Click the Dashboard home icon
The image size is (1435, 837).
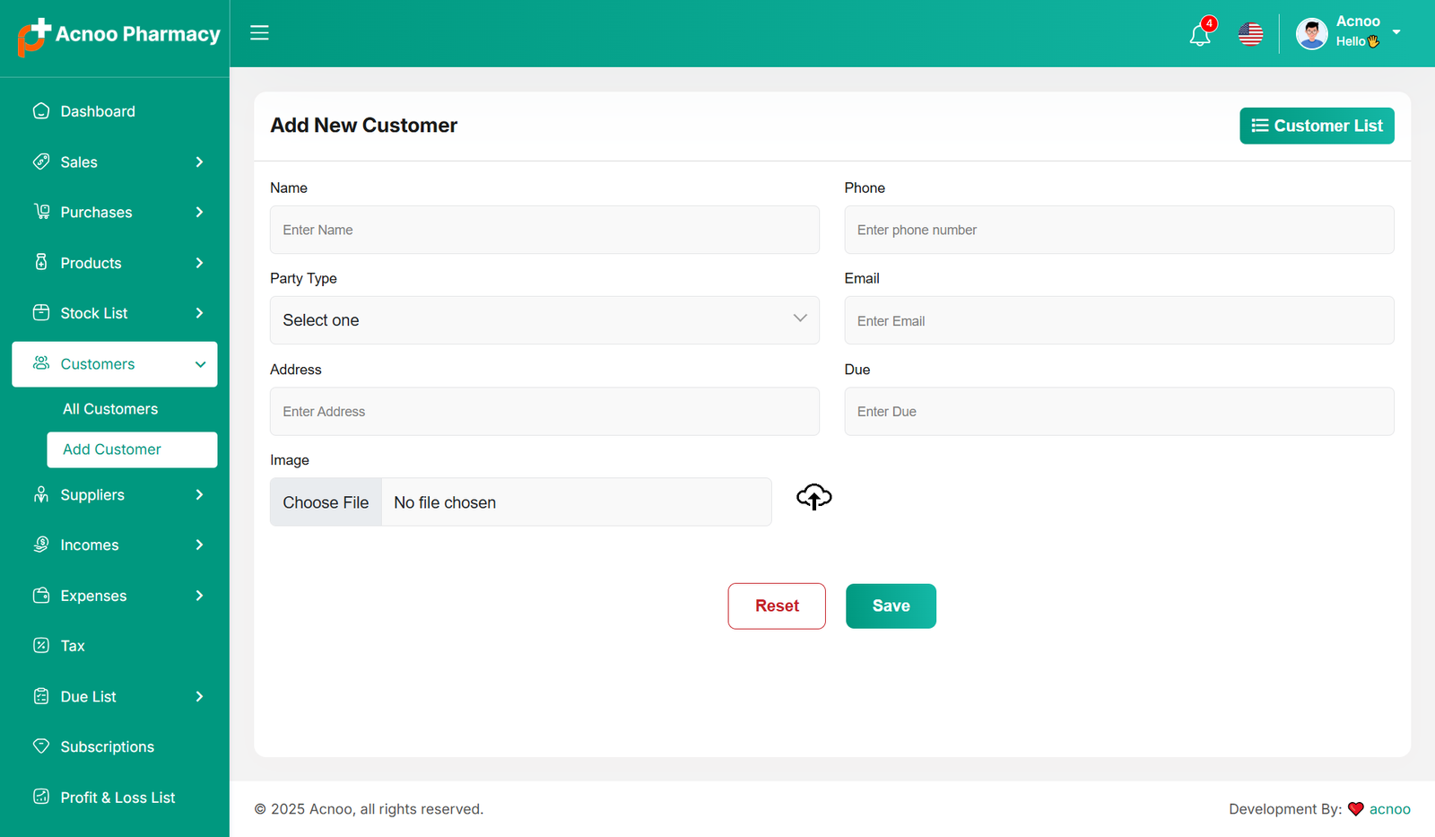(41, 111)
